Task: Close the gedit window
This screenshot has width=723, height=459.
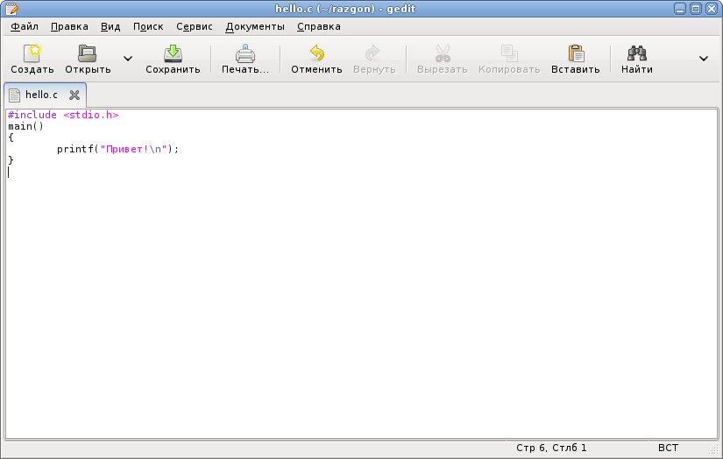Action: pyautogui.click(x=712, y=8)
